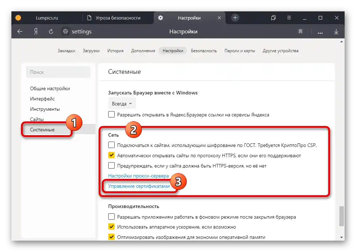Screen dimensions: 356x252
Task: Click the page icon on Угроза безопасности tab
Action: click(x=89, y=18)
